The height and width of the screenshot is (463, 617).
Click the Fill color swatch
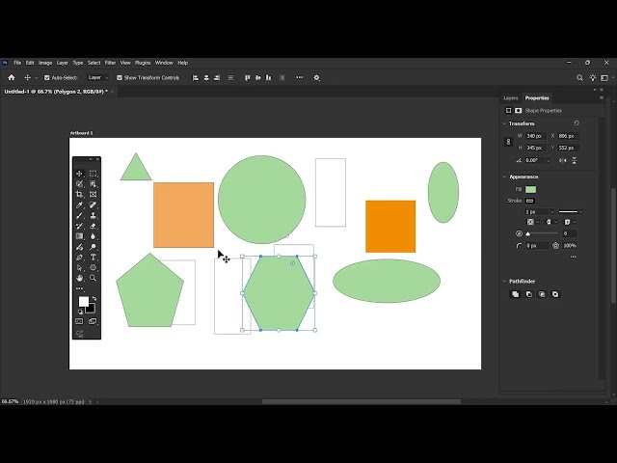[530, 189]
